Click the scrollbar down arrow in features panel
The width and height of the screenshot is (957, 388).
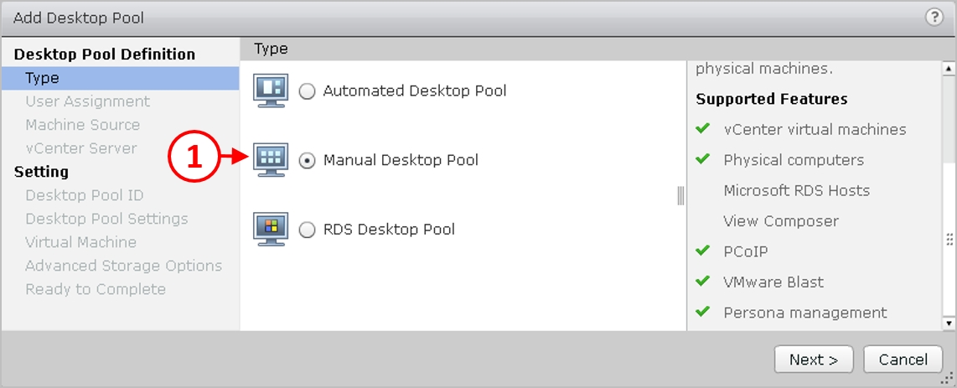point(949,323)
